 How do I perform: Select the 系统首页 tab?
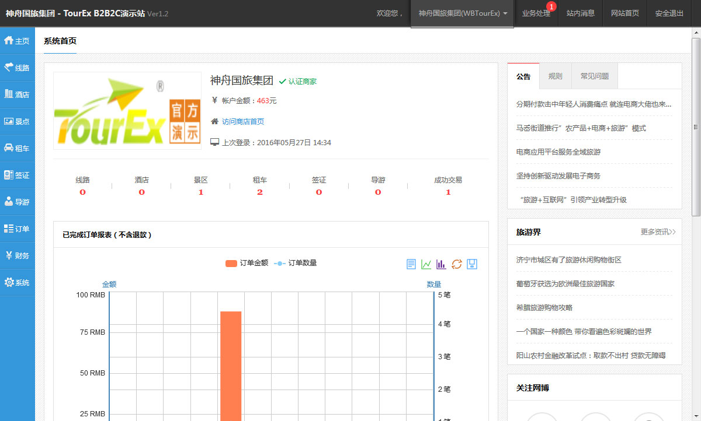point(60,41)
